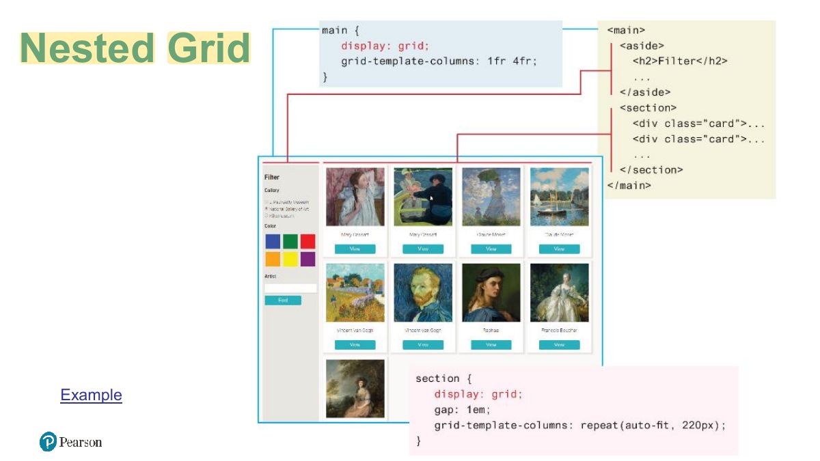Click View under Cassatt's boating party

pyautogui.click(x=423, y=249)
